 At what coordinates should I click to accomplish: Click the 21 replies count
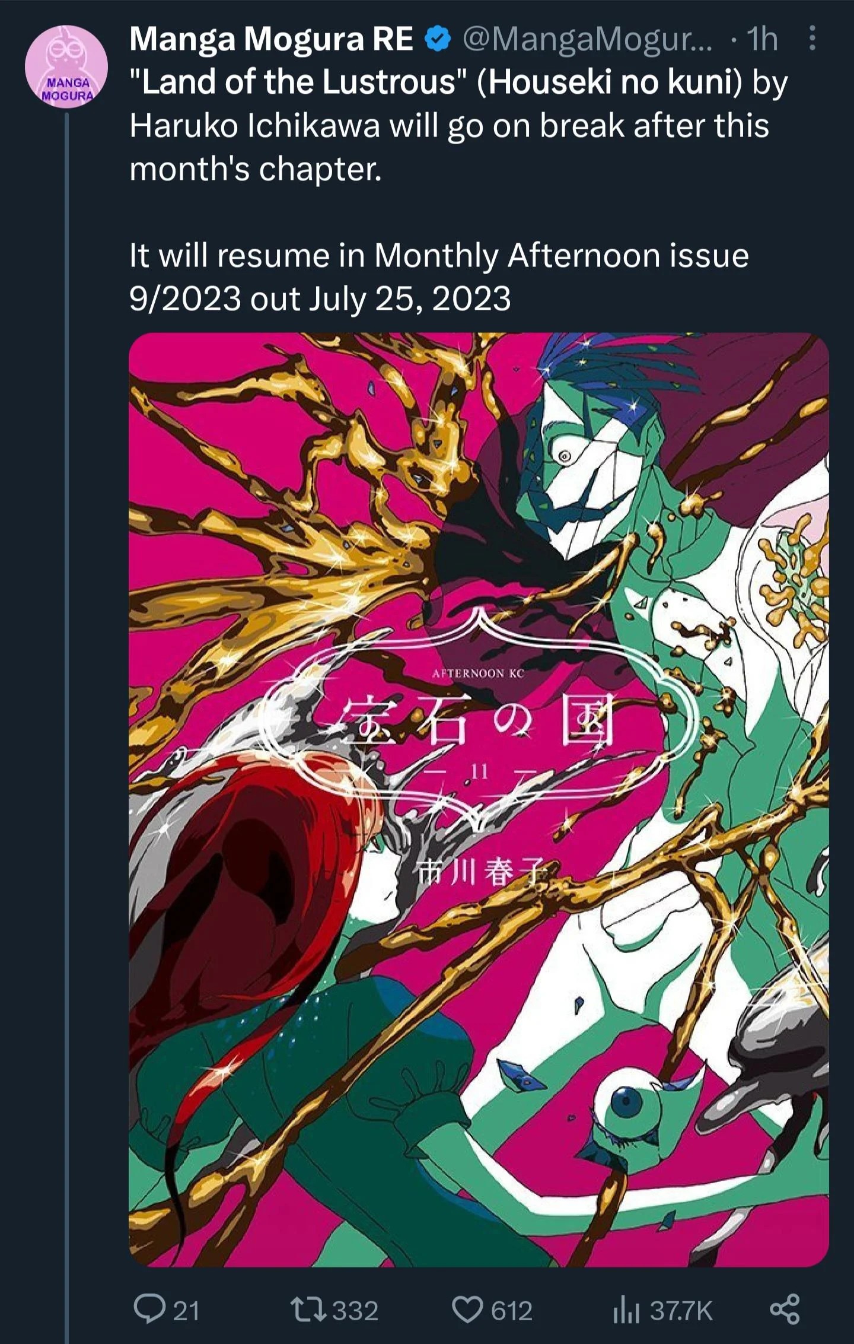[x=186, y=1310]
